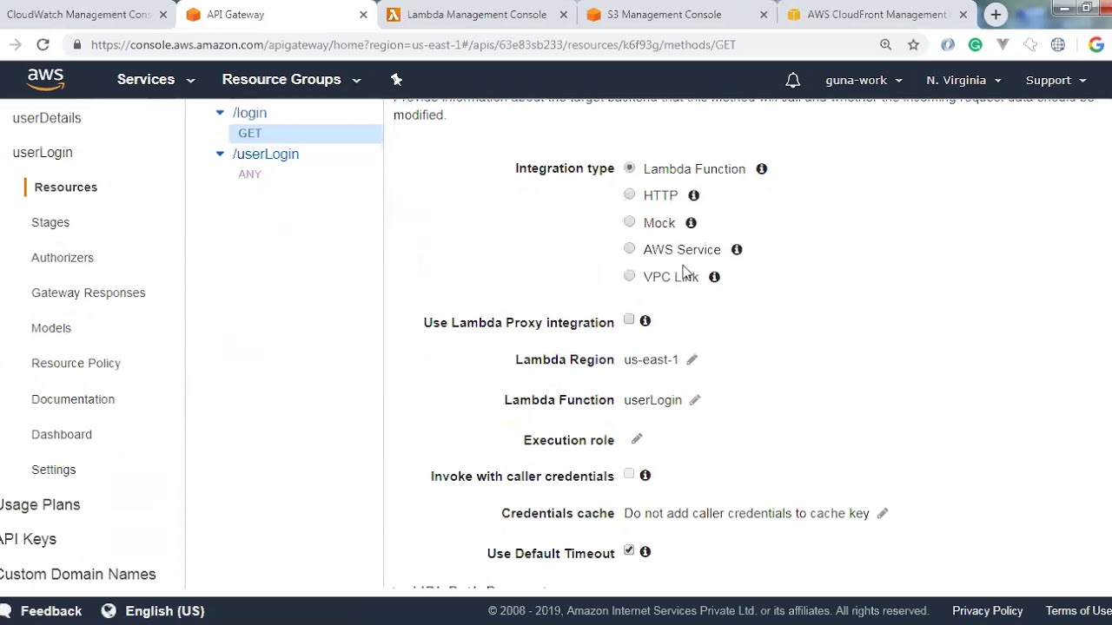Open Custom Domain Names in the sidebar
1112x625 pixels.
click(78, 574)
